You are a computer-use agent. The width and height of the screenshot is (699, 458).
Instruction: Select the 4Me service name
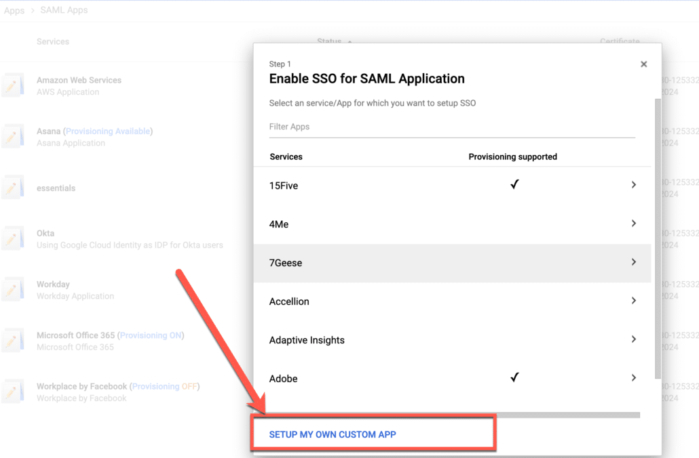279,224
